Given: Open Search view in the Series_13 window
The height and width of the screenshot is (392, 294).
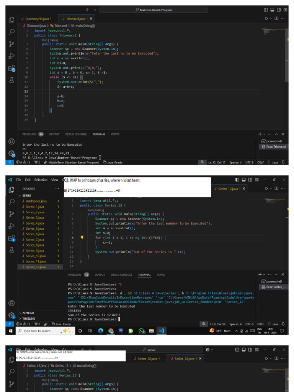Looking at the screenshot, I should click(x=12, y=371).
